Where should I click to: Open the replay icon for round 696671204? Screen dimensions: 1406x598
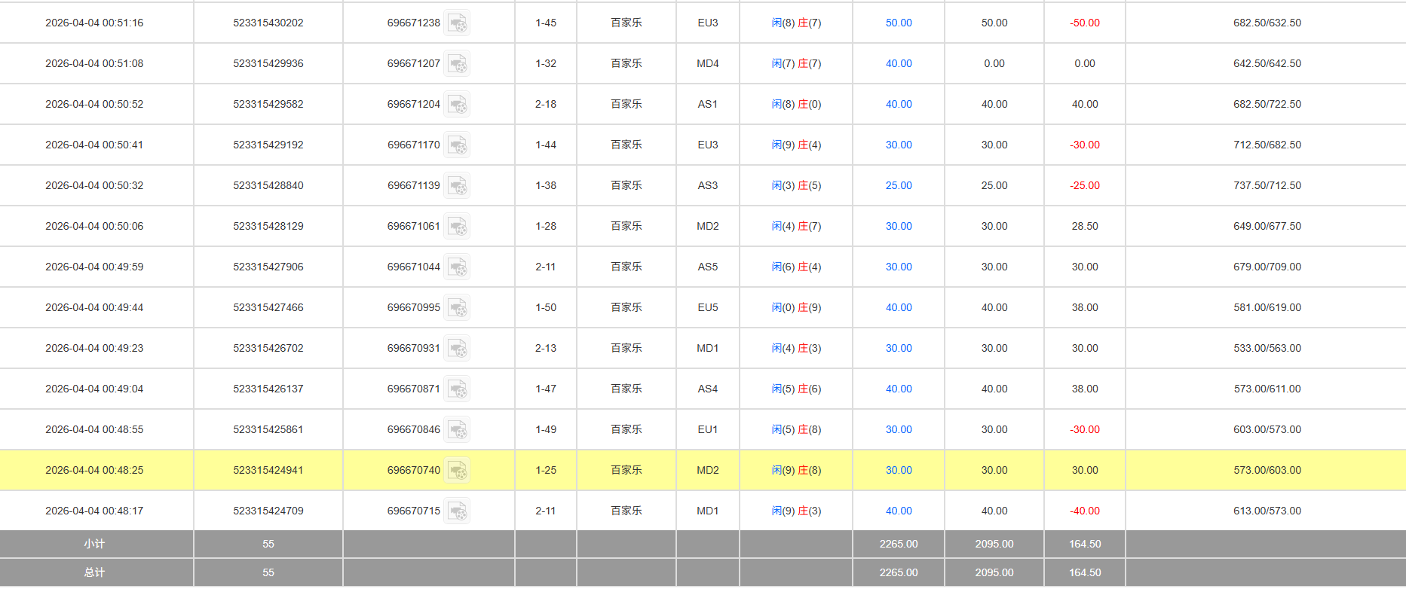(x=457, y=105)
